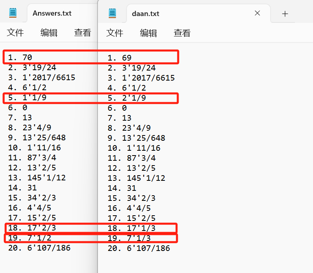The height and width of the screenshot is (273, 313).
Task: Click line '11. 87'3/4' in daan.txt
Action: [132, 158]
